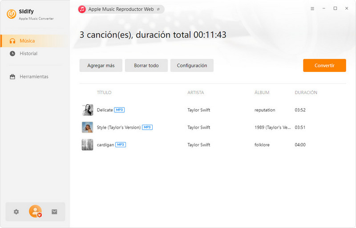Select the cardigan song title

pos(105,145)
